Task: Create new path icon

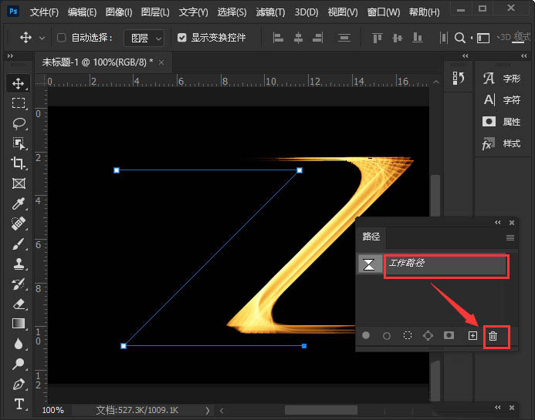Action: (x=472, y=335)
